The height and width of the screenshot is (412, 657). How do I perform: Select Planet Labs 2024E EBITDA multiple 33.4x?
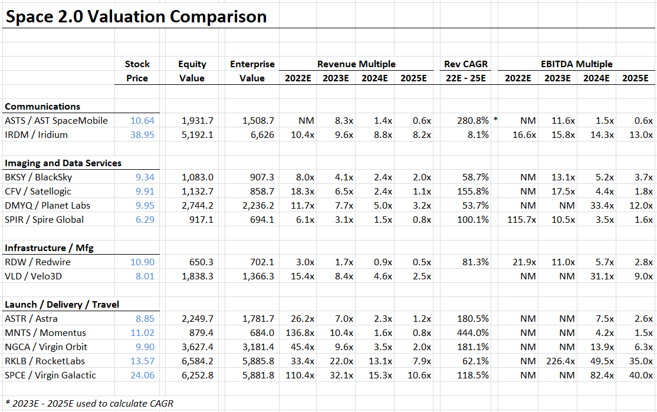pos(602,206)
